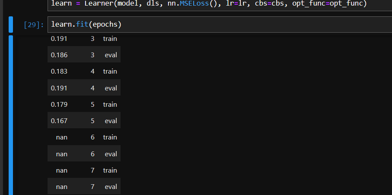The image size is (392, 195).
Task: Click the train label in the epoch 7 row
Action: point(110,170)
